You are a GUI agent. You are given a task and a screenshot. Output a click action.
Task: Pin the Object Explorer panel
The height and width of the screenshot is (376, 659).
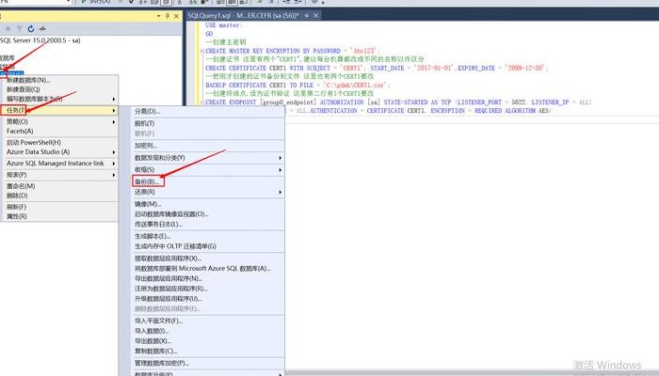tap(168, 16)
